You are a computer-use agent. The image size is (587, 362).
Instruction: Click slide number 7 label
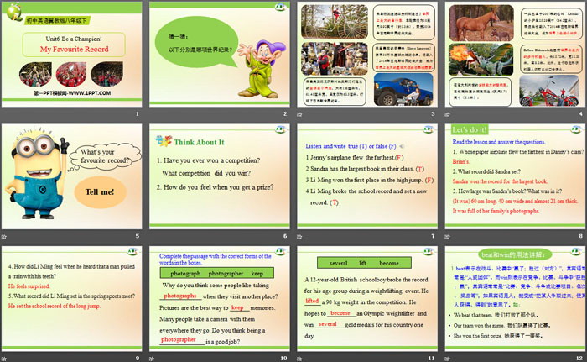pos(433,236)
